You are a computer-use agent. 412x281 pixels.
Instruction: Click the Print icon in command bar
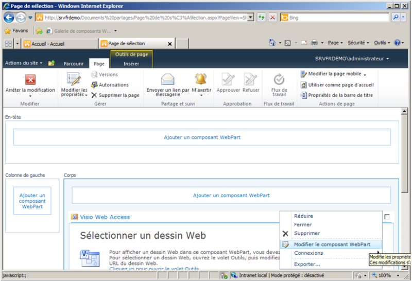coord(314,43)
